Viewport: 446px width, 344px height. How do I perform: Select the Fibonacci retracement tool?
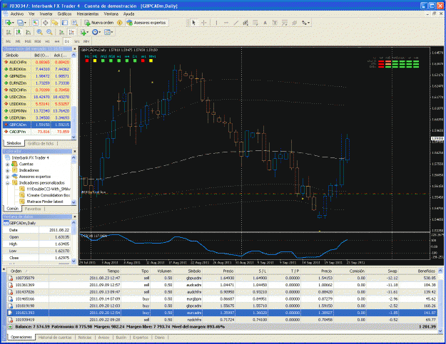[255, 23]
